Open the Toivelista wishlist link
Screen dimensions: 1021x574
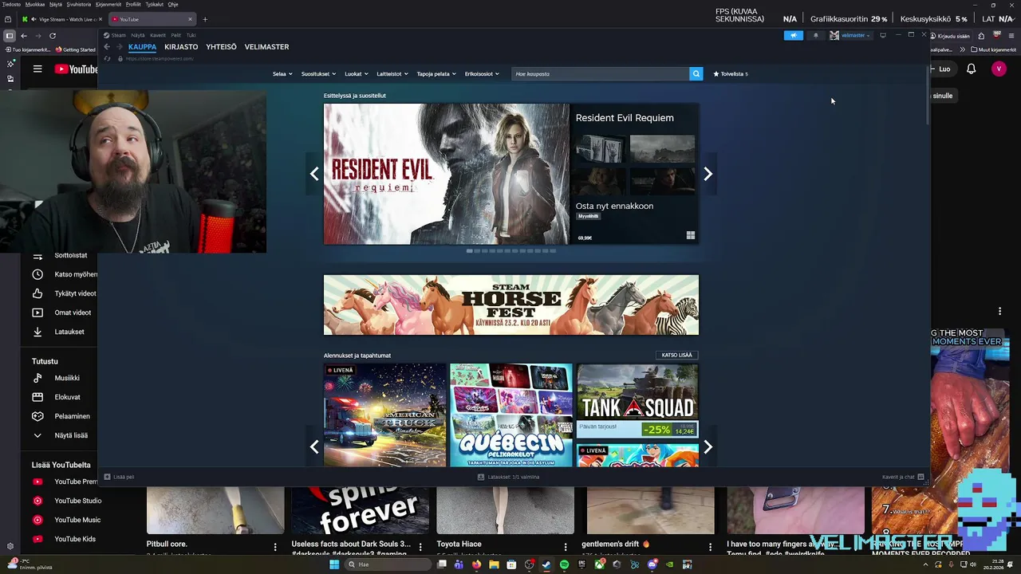pos(731,73)
